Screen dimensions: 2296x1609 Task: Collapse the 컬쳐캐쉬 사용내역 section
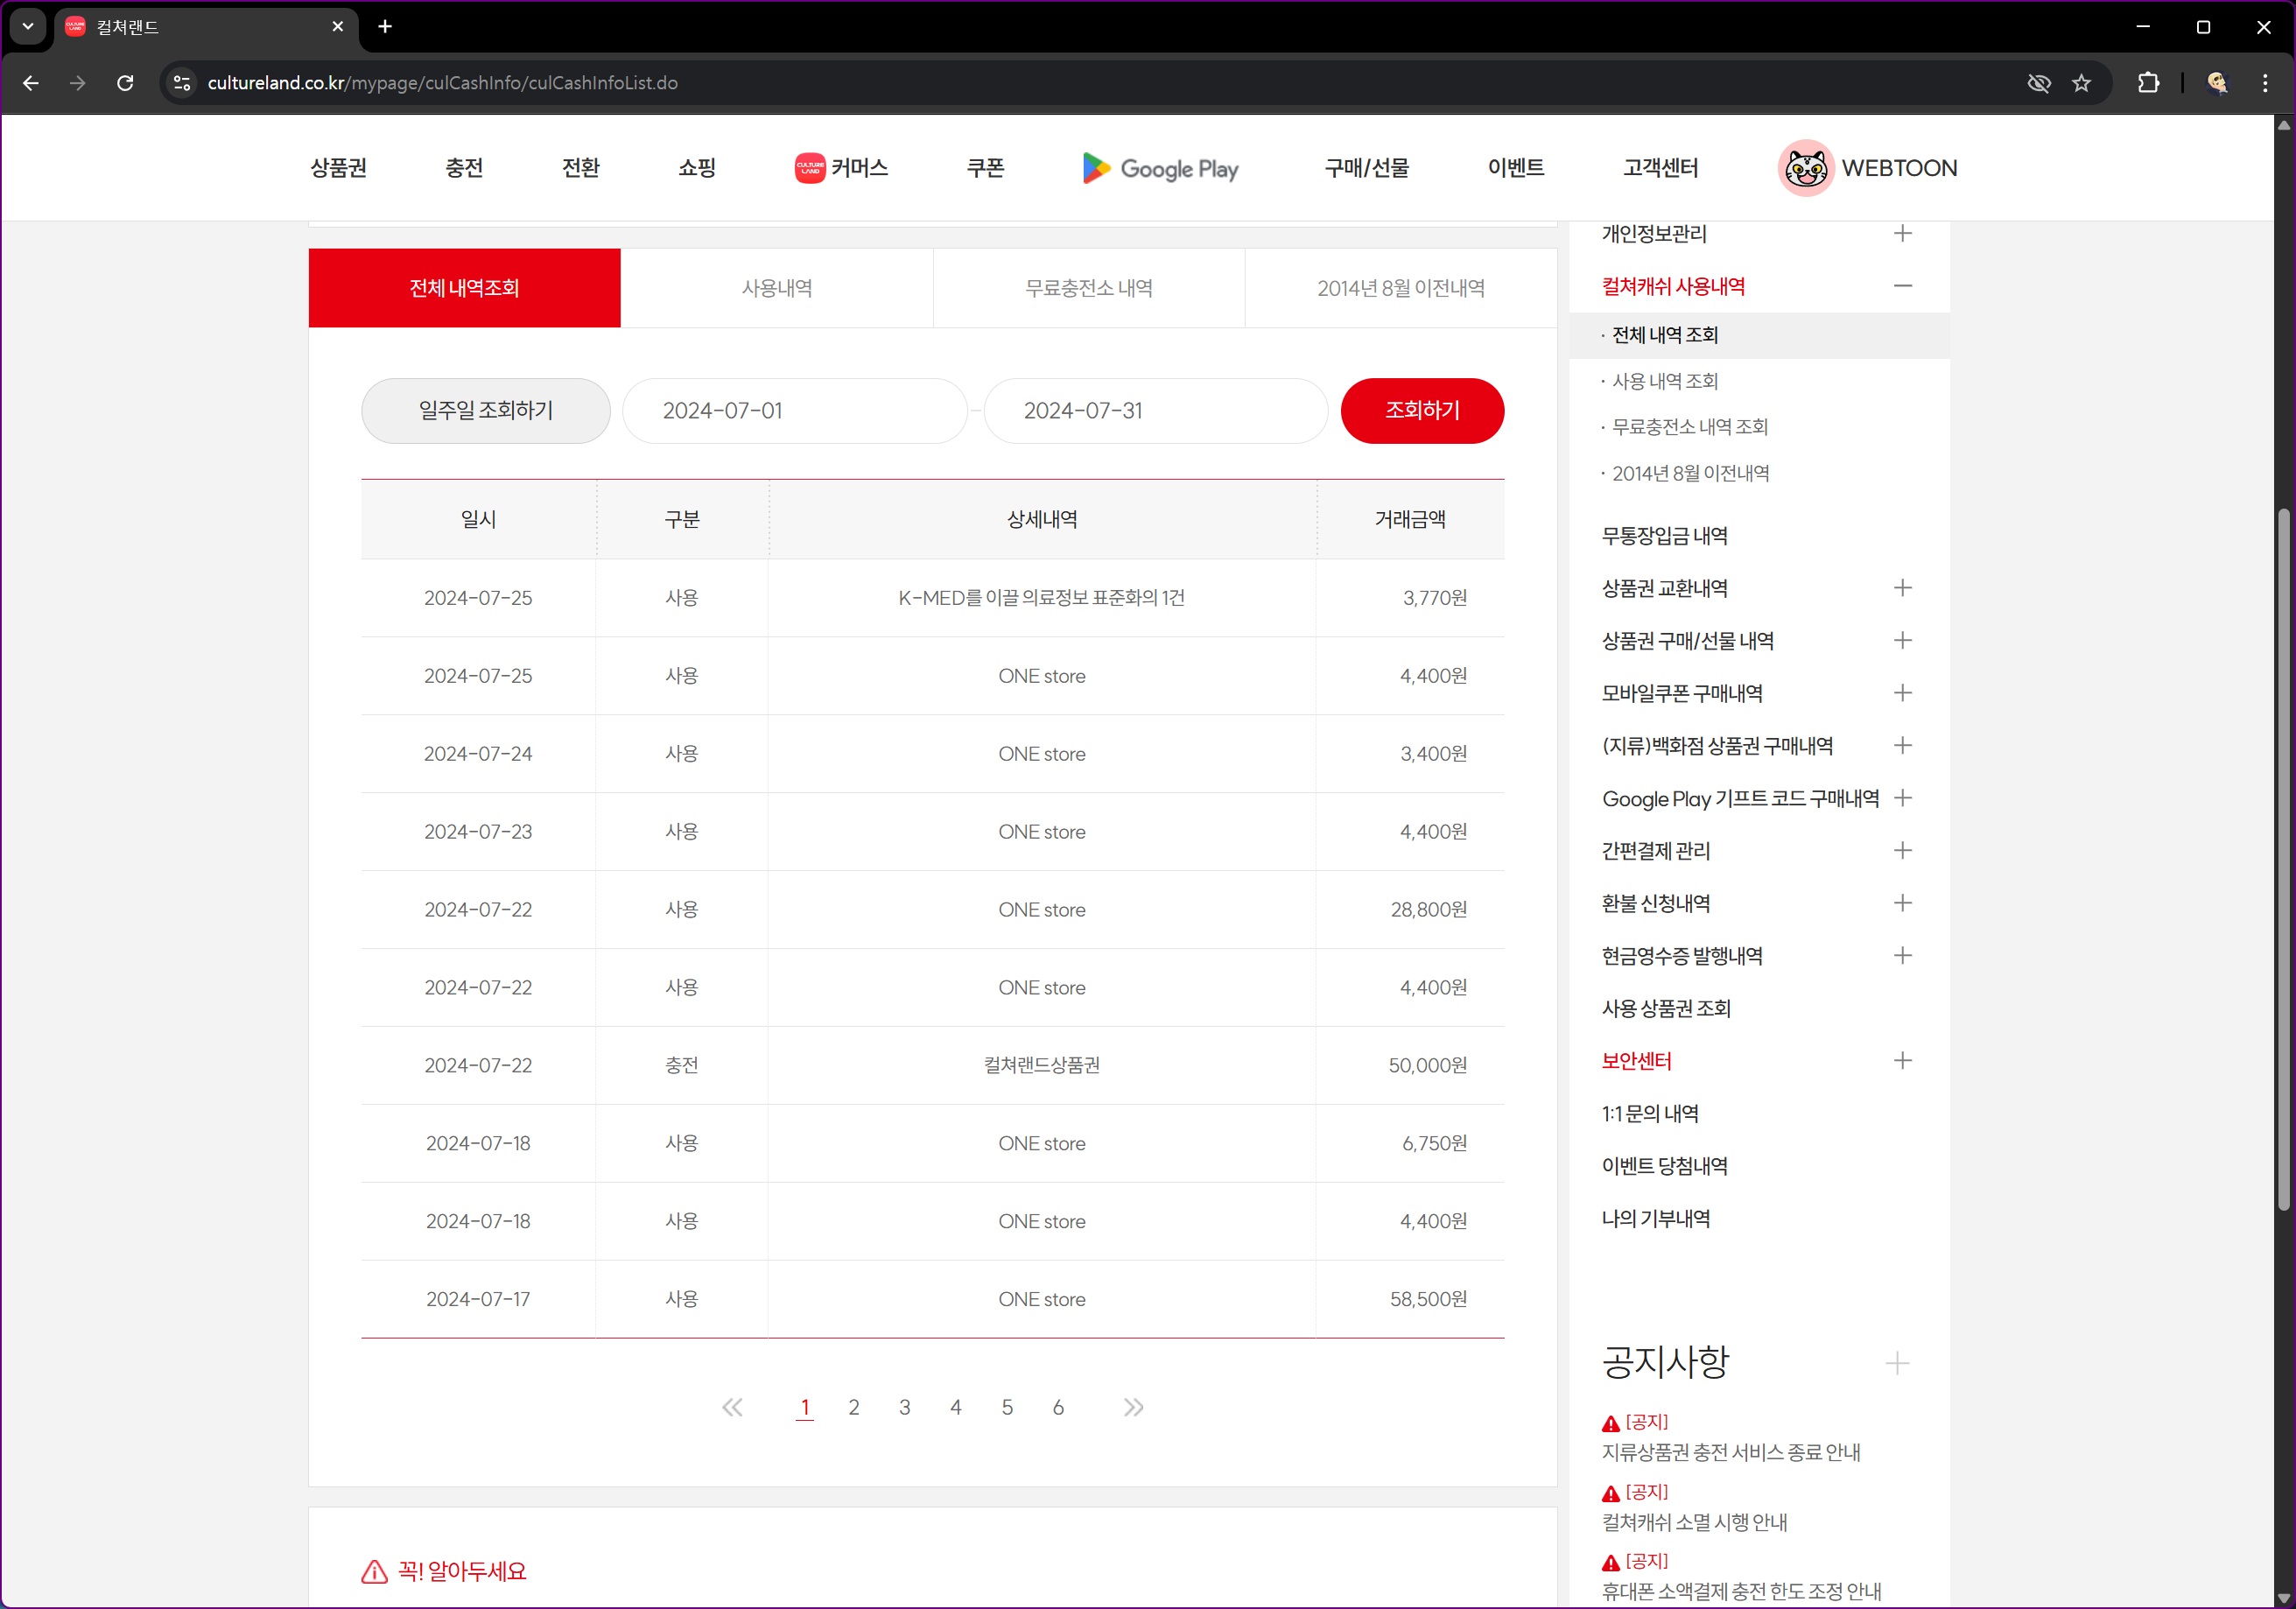click(1902, 286)
